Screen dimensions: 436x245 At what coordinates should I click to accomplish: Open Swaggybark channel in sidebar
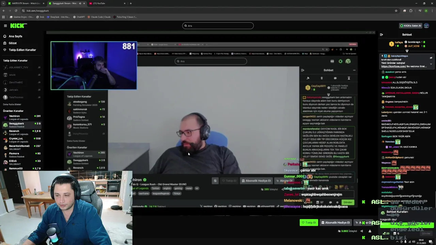click(22, 125)
